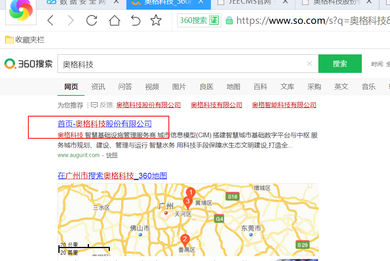Open suggestion 奥格科技有限公司

tap(217, 105)
